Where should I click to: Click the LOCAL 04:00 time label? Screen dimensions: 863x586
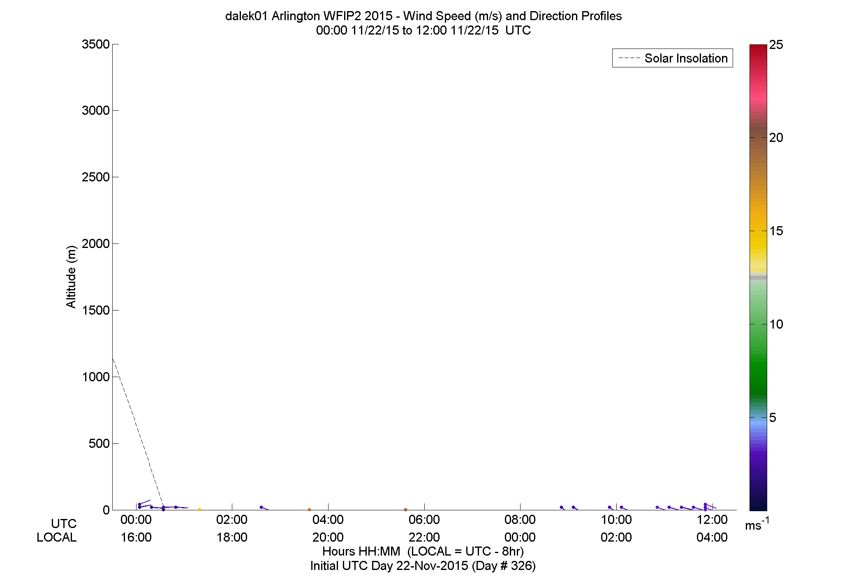pos(712,537)
